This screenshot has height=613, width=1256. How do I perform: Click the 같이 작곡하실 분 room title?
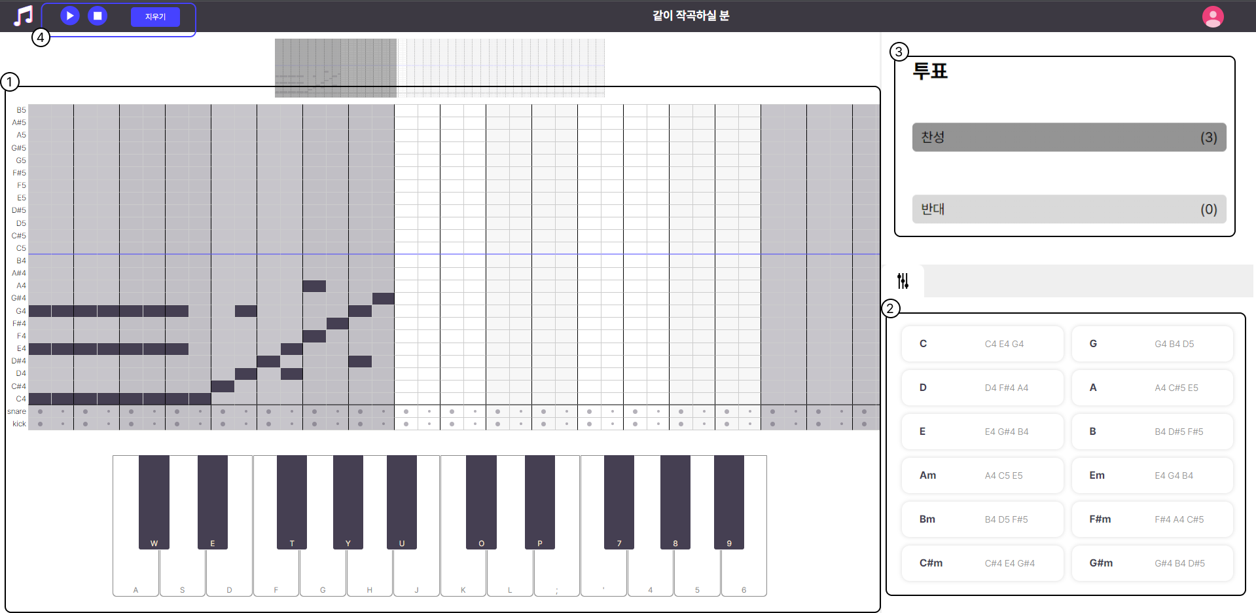(x=691, y=16)
